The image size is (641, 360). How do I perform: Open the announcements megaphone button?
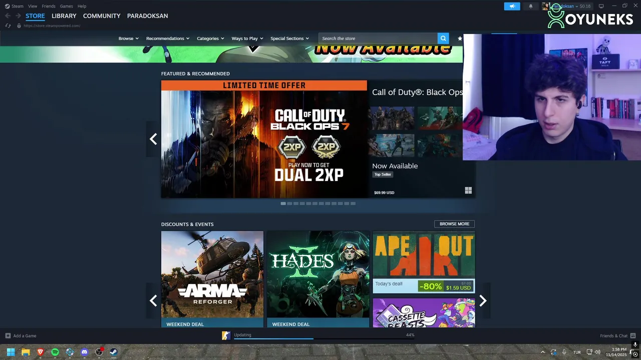coord(512,6)
